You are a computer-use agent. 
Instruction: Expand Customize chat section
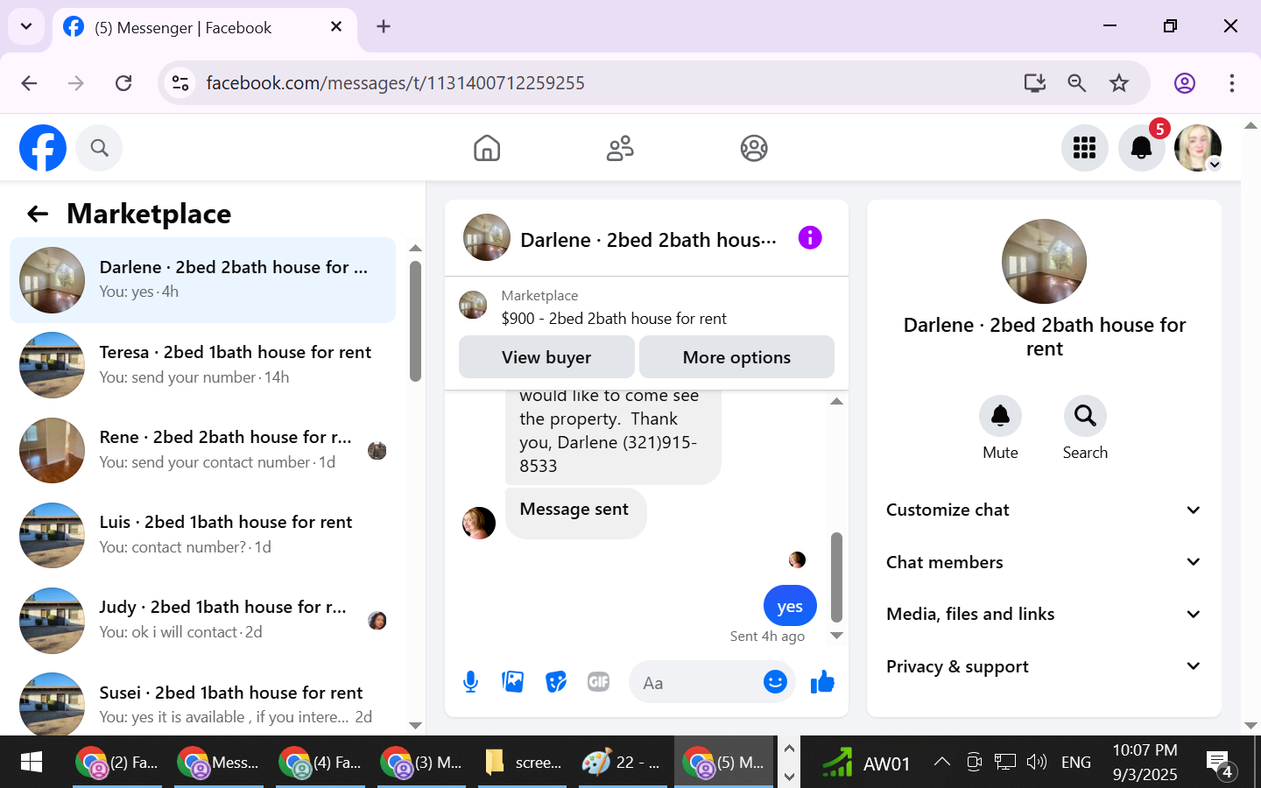pyautogui.click(x=1043, y=510)
